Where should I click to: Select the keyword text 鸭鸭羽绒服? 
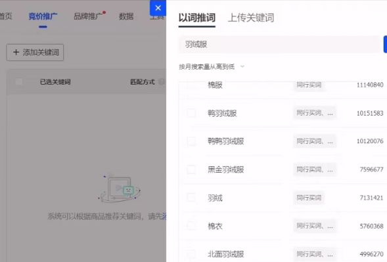226,141
